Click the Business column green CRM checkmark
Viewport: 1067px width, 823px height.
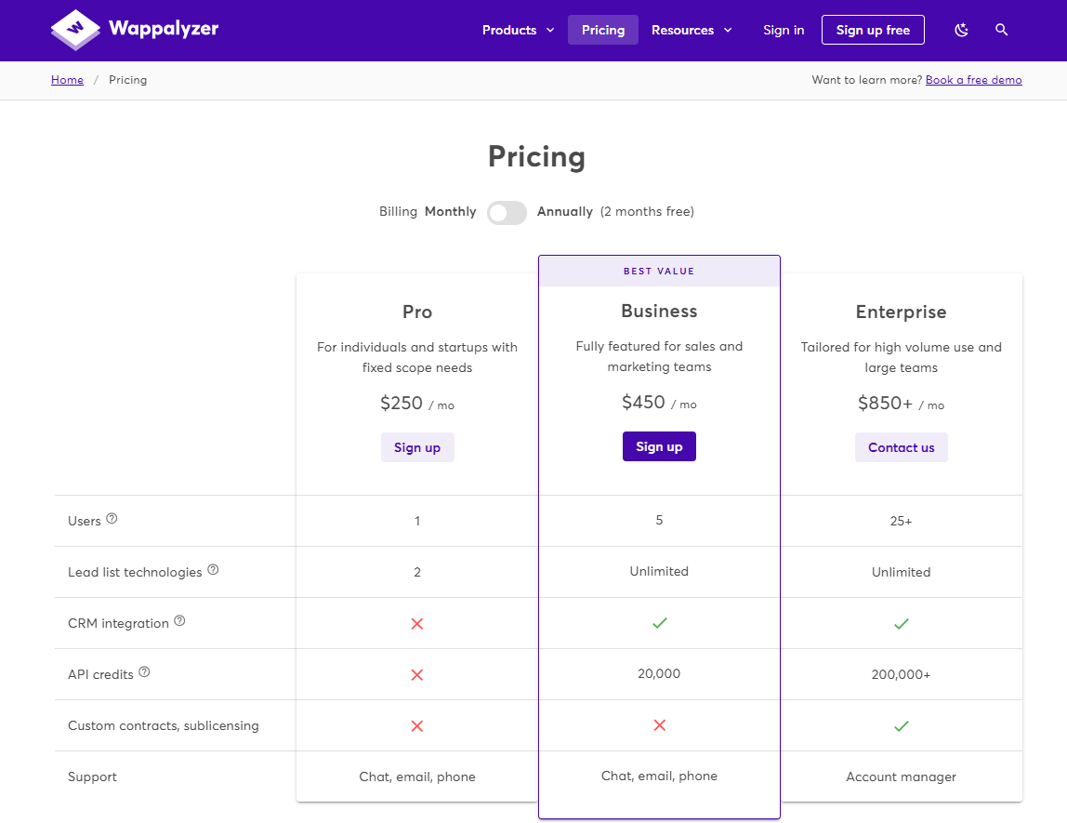pyautogui.click(x=659, y=624)
